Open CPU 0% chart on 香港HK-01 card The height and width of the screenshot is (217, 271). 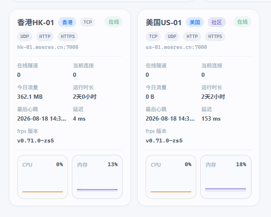pyautogui.click(x=42, y=177)
